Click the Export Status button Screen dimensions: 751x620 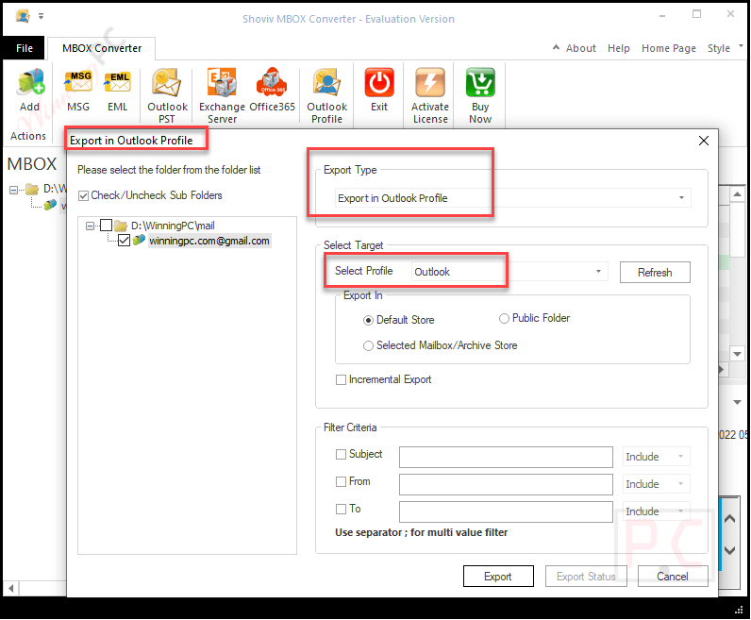(x=585, y=576)
